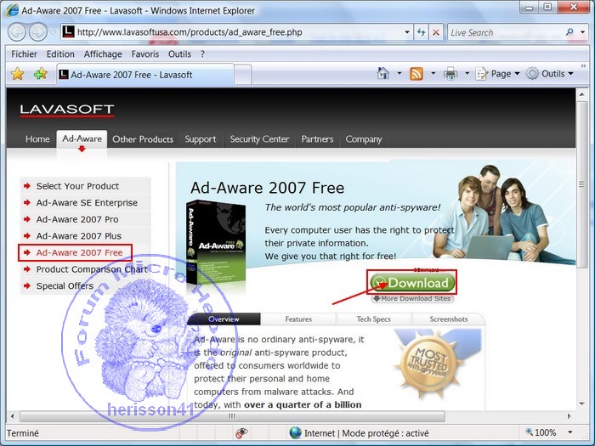Click the Lavasoft site icon in address bar
Viewport: 595px width, 446px height.
coord(68,32)
